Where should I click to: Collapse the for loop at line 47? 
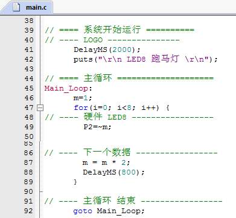40,108
